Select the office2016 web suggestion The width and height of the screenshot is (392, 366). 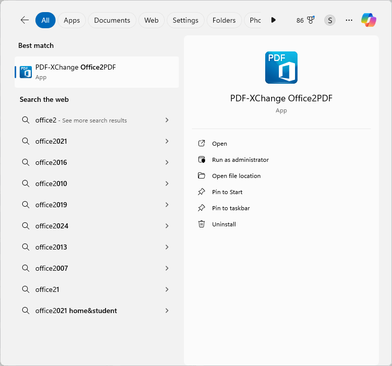(x=97, y=162)
